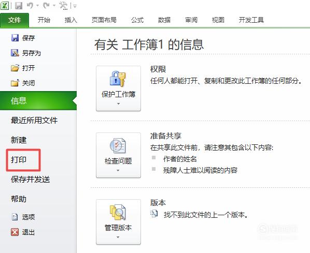Click the 另存为 icon in sidebar
310x253 pixels.
15,53
